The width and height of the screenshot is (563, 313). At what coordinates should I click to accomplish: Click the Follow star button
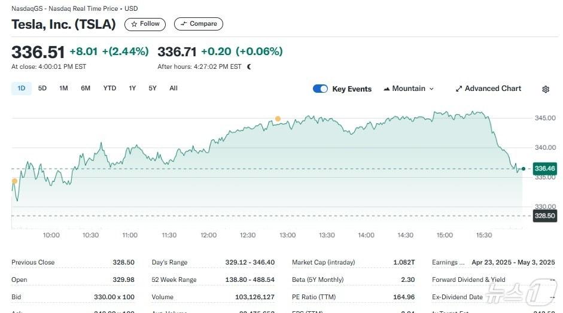click(x=145, y=24)
